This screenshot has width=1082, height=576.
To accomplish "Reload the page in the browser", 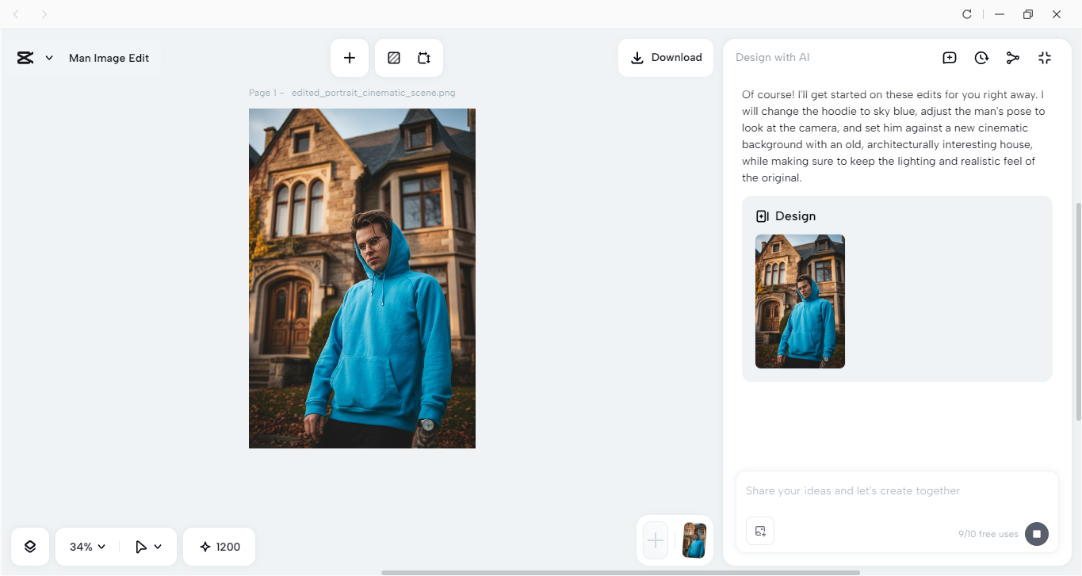I will tap(967, 13).
